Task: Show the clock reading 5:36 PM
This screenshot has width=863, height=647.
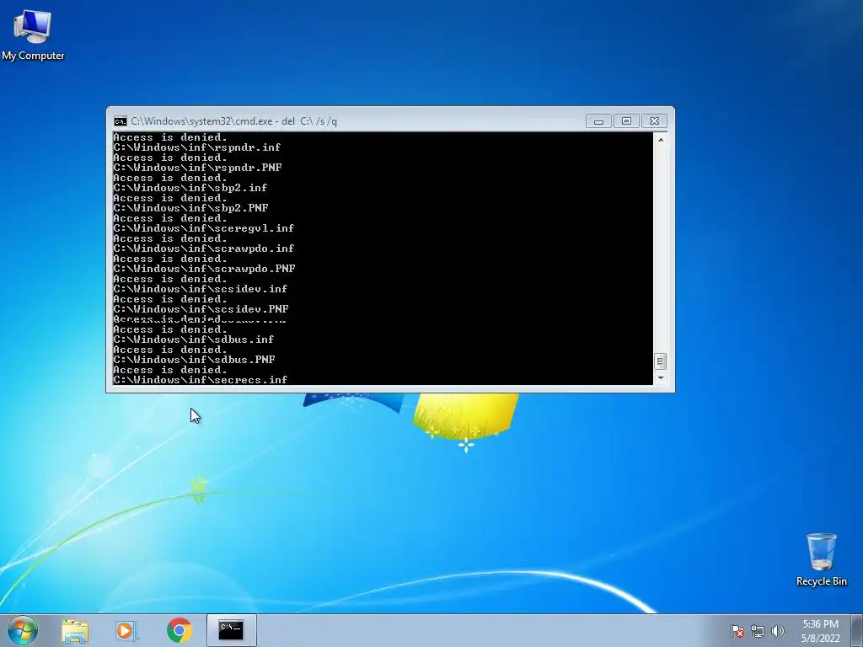Action: (820, 624)
